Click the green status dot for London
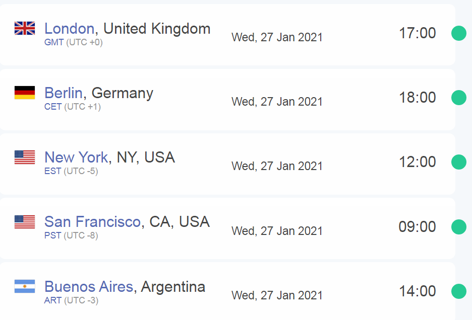 point(459,33)
